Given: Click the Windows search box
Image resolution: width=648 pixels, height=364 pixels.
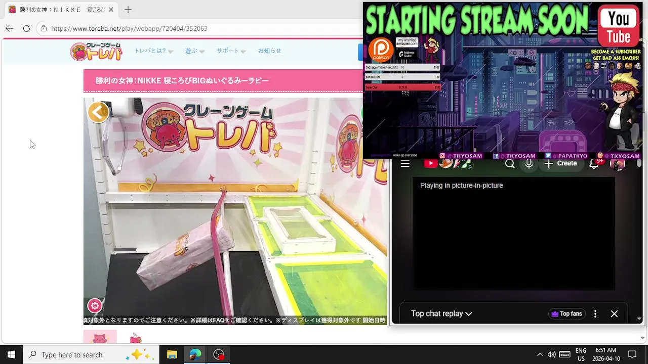Looking at the screenshot, I should [91, 354].
